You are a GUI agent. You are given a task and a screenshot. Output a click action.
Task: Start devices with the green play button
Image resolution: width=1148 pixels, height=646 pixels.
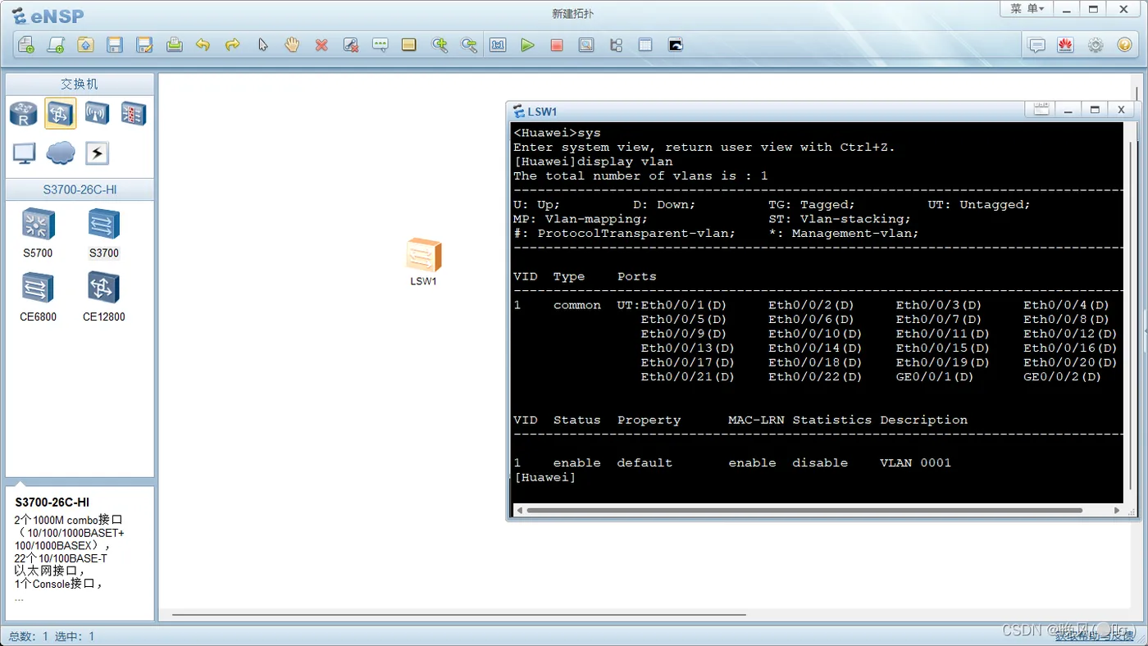click(527, 45)
